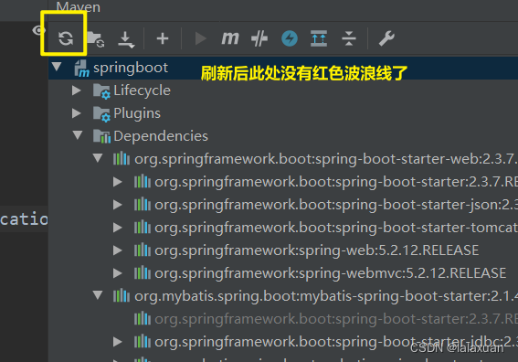Select spring-boot-starter-web dependency text
518x362 pixels.
point(326,159)
